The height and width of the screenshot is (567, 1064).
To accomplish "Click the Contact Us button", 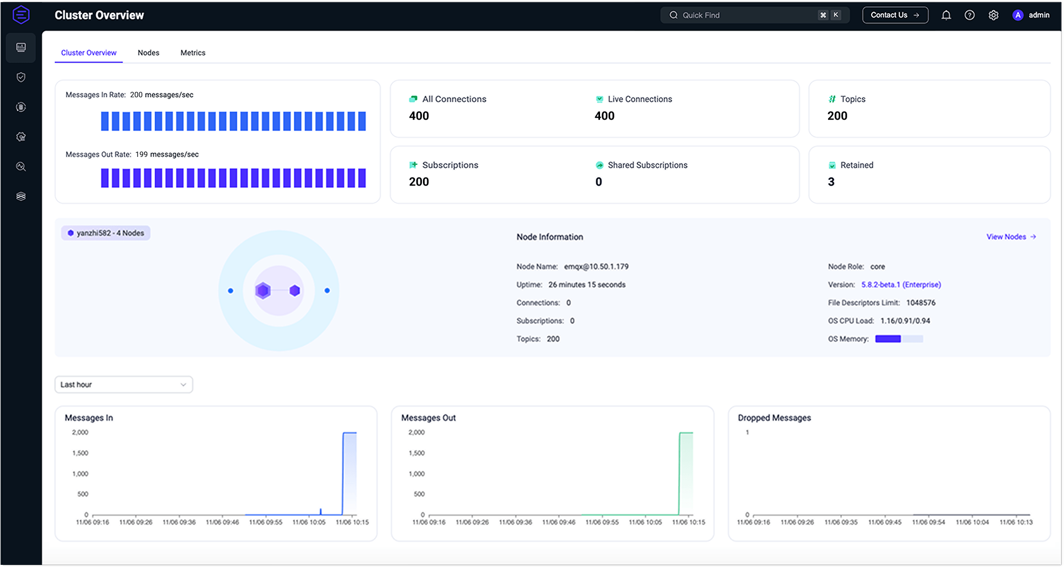I will [x=895, y=15].
